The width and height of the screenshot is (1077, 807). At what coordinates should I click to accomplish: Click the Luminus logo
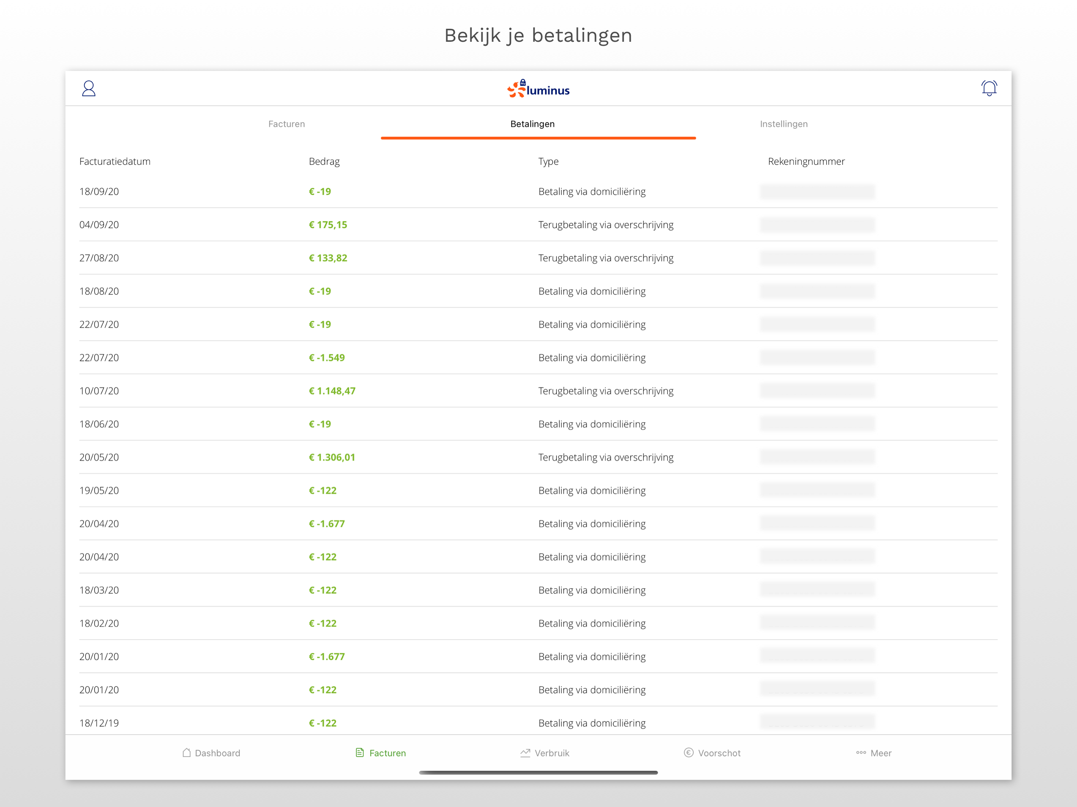click(538, 89)
